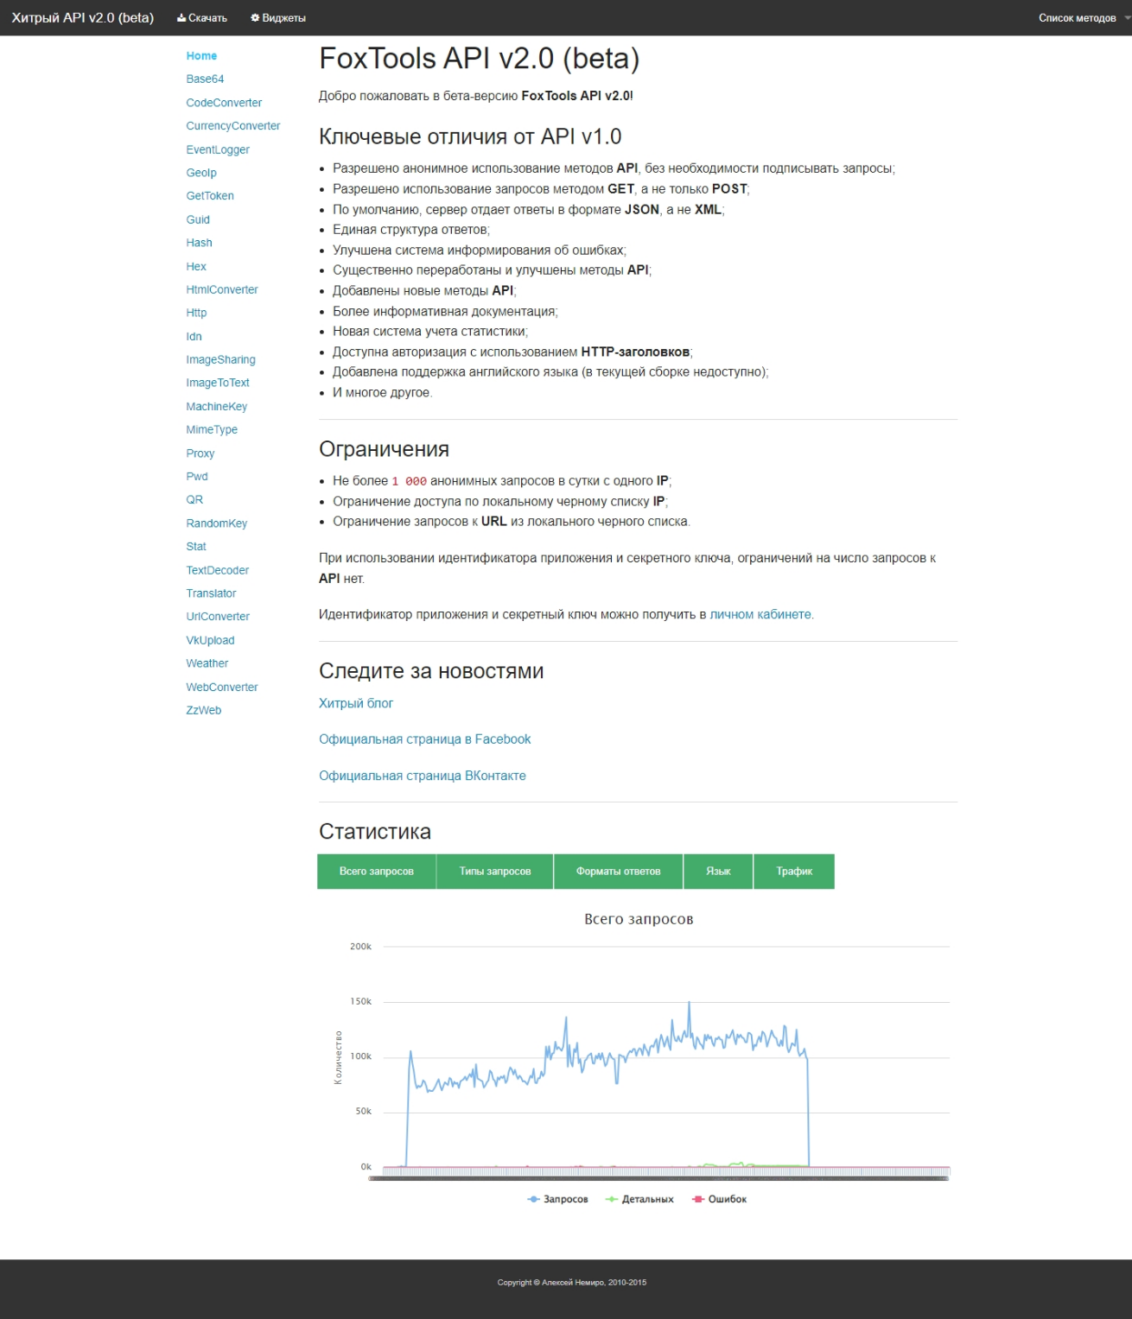Go to the Hash page

tap(199, 243)
